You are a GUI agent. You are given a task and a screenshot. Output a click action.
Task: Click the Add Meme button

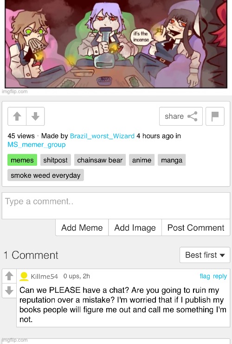click(82, 228)
